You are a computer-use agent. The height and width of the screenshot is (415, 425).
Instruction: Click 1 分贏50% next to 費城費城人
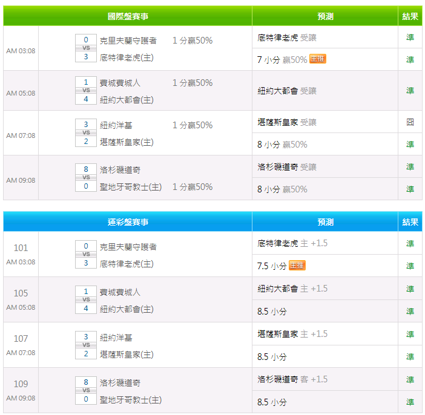[193, 83]
